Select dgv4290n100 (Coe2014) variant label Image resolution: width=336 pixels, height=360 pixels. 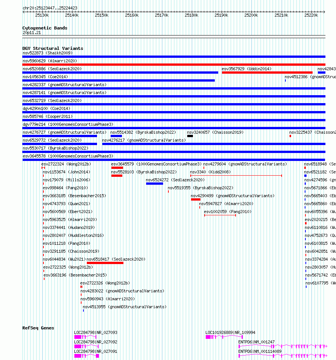pos(46,108)
